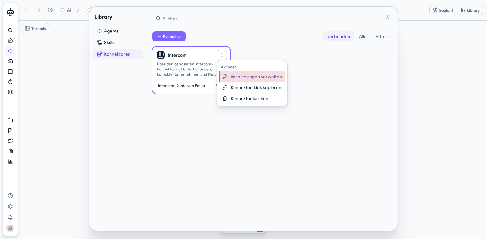Navigate forward with the right arrow

click(x=39, y=10)
